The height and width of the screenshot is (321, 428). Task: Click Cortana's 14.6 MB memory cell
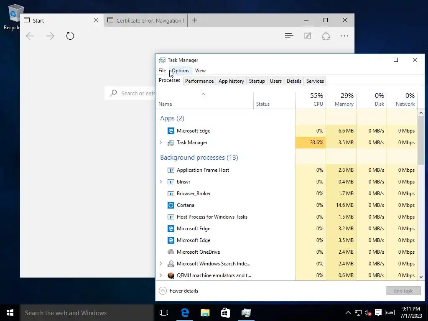pos(341,205)
